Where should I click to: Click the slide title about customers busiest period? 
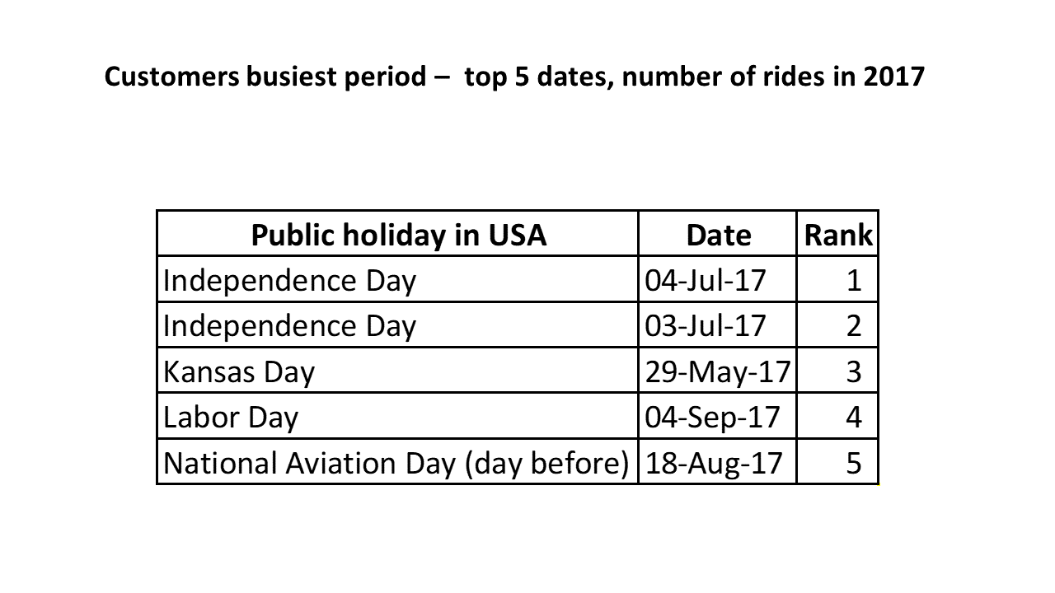coord(515,78)
